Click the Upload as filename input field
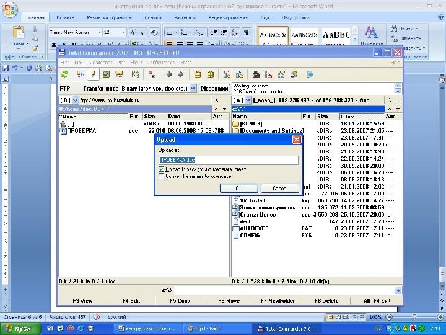Screen dimensions: 446x335 point(229,160)
